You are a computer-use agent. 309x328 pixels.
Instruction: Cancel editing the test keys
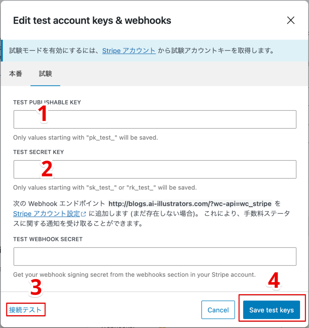pyautogui.click(x=218, y=310)
